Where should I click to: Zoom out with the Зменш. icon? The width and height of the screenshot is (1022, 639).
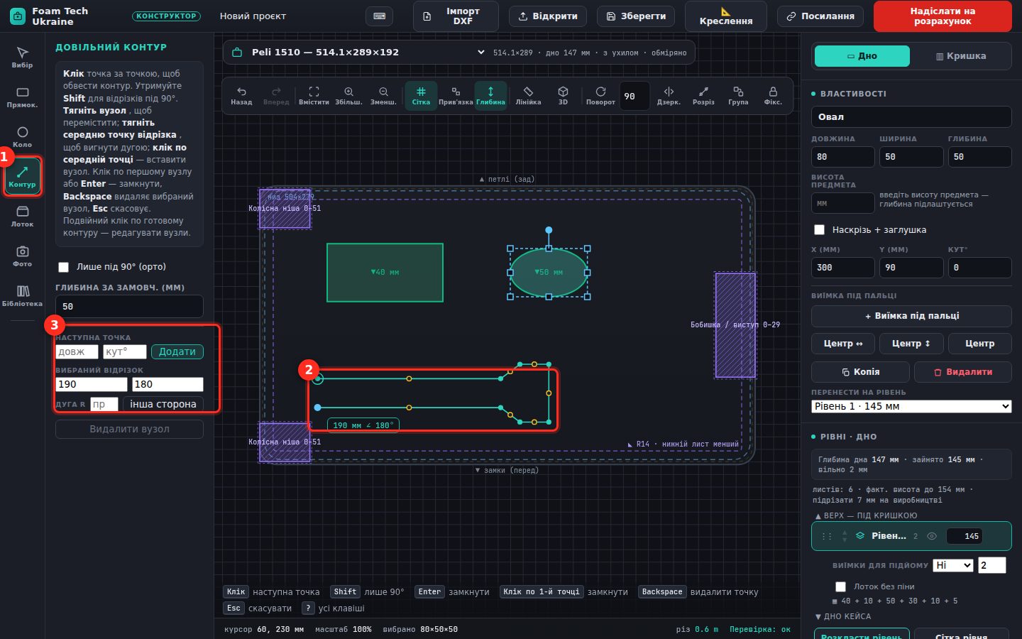coord(383,96)
